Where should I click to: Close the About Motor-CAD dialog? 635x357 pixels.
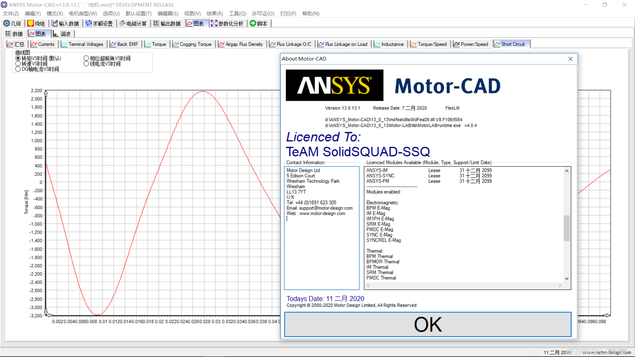pyautogui.click(x=570, y=59)
